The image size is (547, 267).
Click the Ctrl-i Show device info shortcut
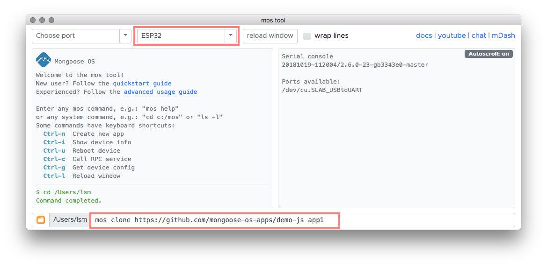87,142
